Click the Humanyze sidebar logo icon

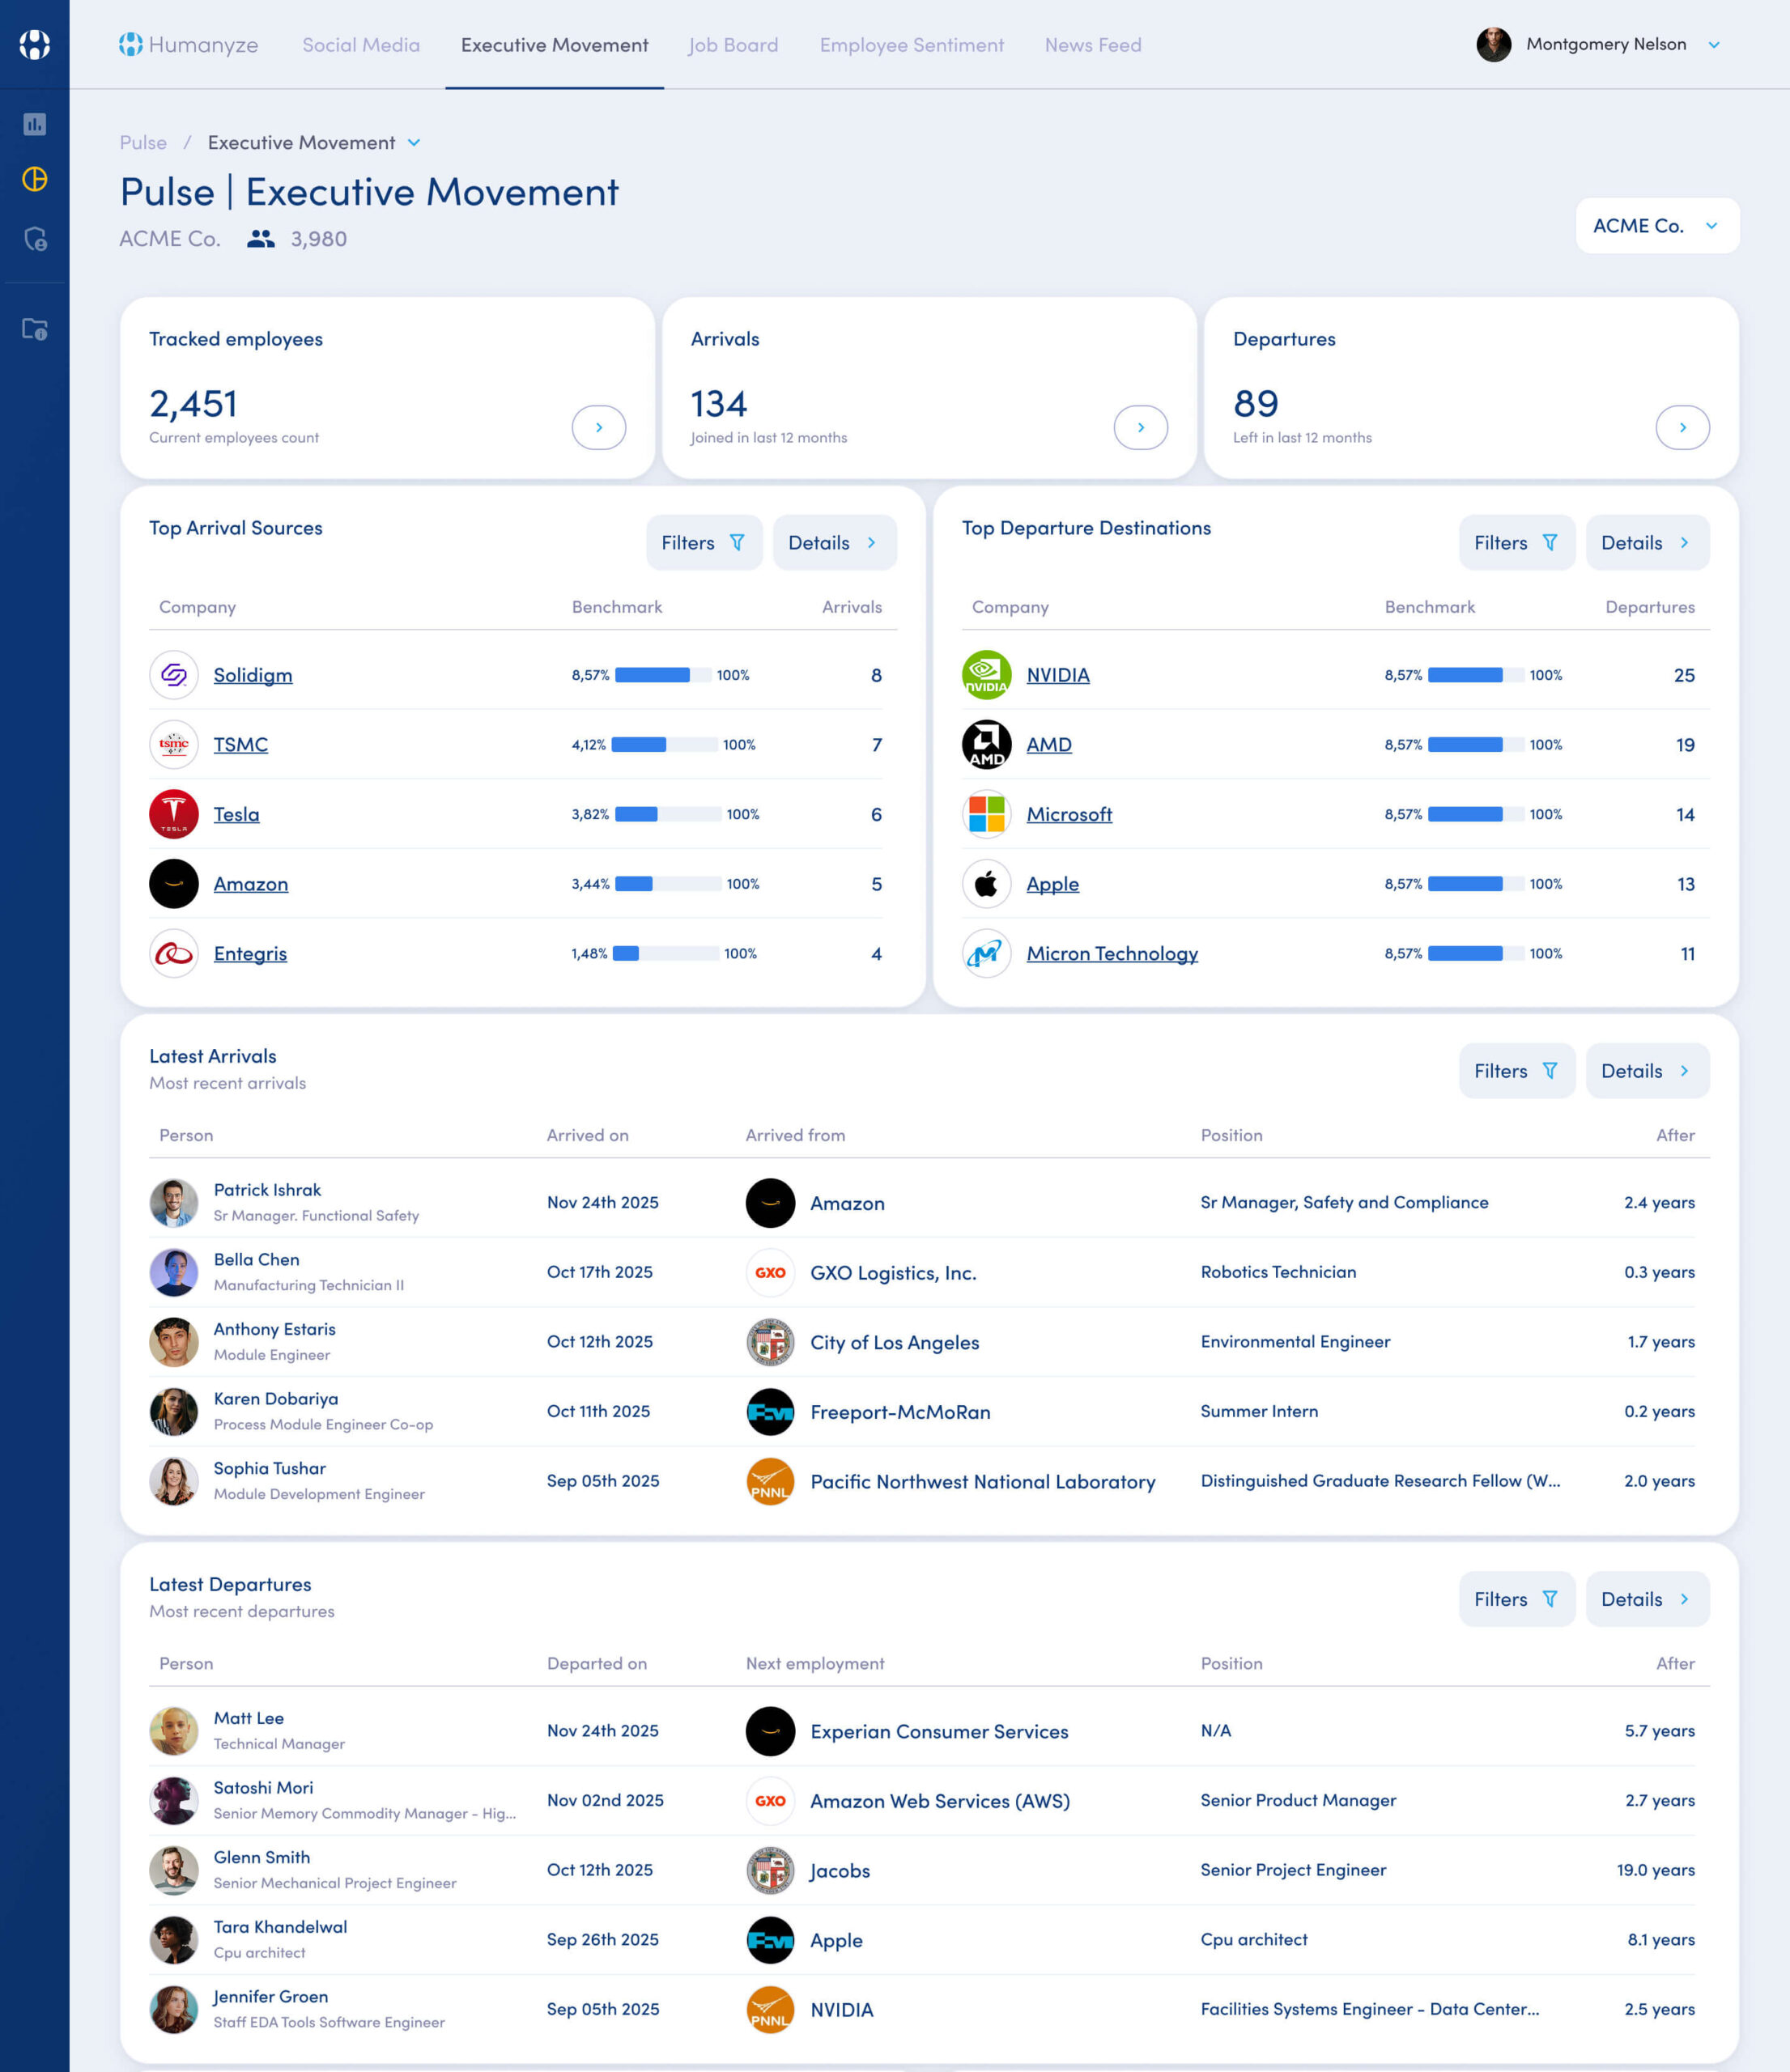point(35,44)
